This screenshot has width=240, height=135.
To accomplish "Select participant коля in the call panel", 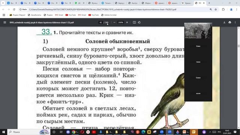I will point(198,93).
